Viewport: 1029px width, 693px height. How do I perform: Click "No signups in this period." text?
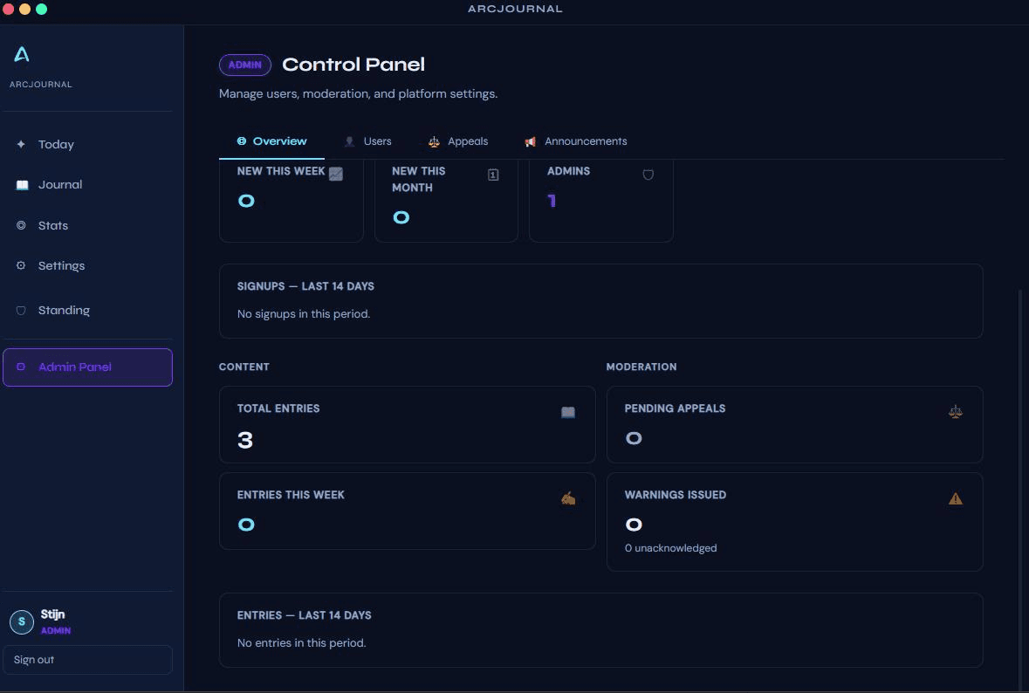point(304,313)
